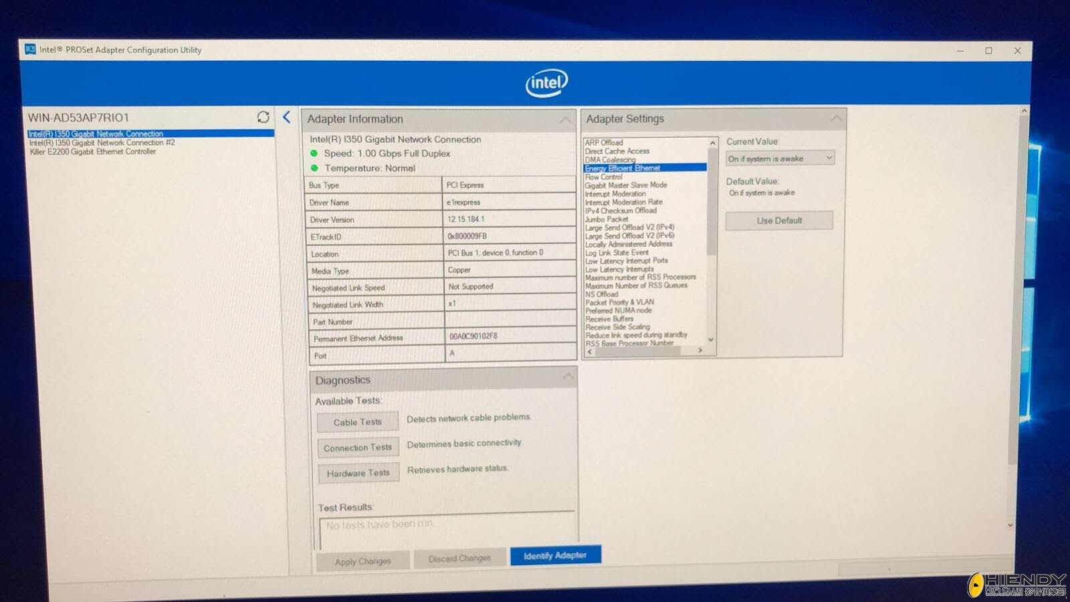Open the Current Value dropdown

point(780,159)
